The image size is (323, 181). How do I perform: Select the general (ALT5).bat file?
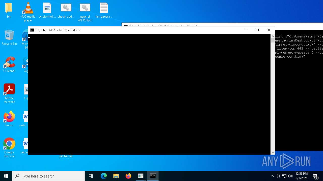point(85,12)
